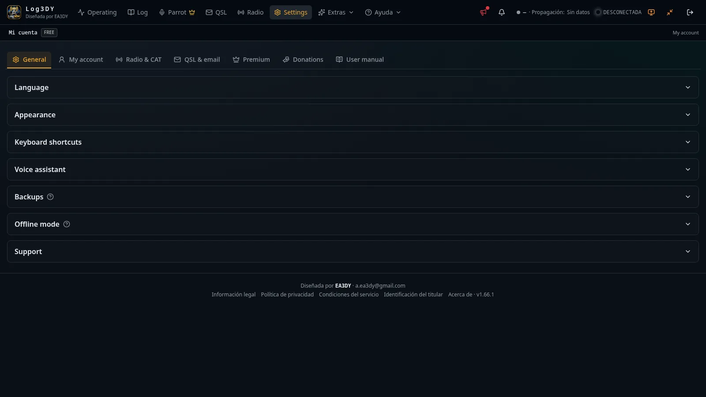The height and width of the screenshot is (397, 706).
Task: Expand the Support section
Action: click(x=353, y=251)
